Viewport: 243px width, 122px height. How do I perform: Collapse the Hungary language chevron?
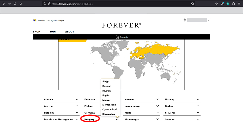pos(117,119)
